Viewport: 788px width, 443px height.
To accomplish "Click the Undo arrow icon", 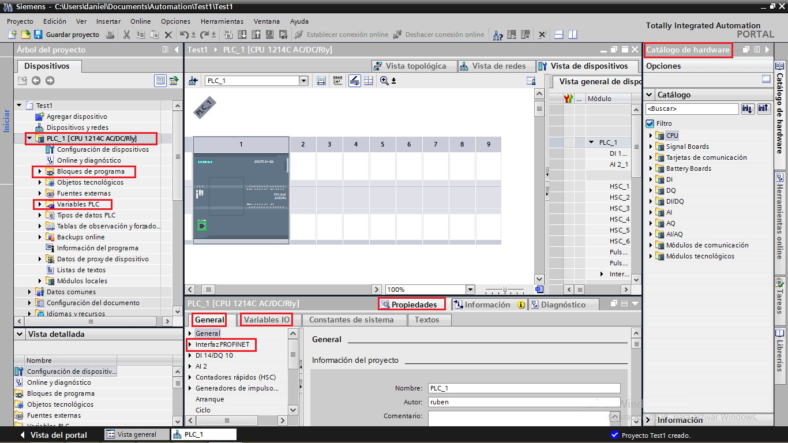I will [x=184, y=35].
